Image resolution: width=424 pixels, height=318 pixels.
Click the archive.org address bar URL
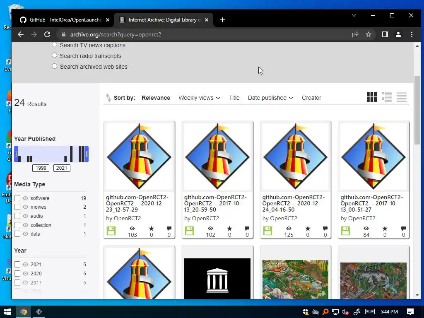(x=116, y=35)
